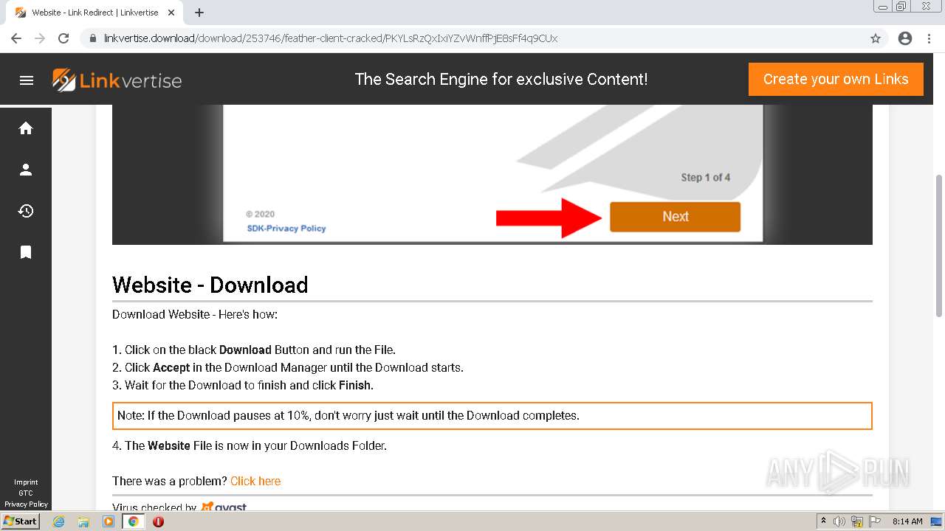Screen dimensions: 945x531
Task: Open the Chrome three-dot menu
Action: coord(929,38)
